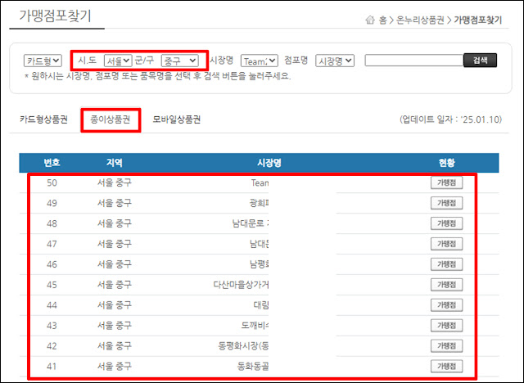Click number 44 in the table

(52, 305)
